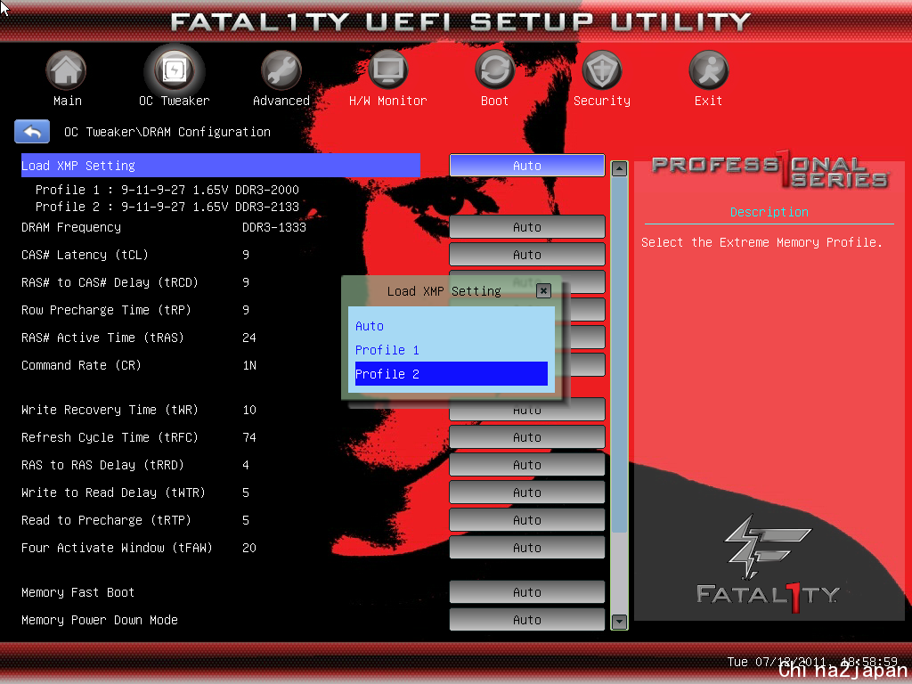Switch to the Main tab label
This screenshot has width=912, height=684.
tap(68, 101)
